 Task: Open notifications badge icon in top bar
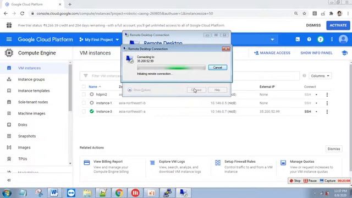320,40
